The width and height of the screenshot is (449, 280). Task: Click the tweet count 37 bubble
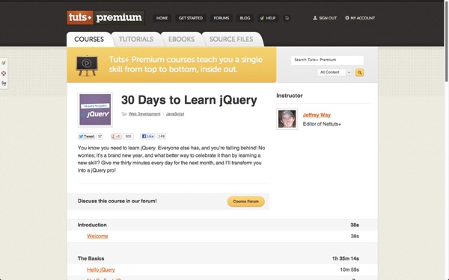tap(100, 137)
